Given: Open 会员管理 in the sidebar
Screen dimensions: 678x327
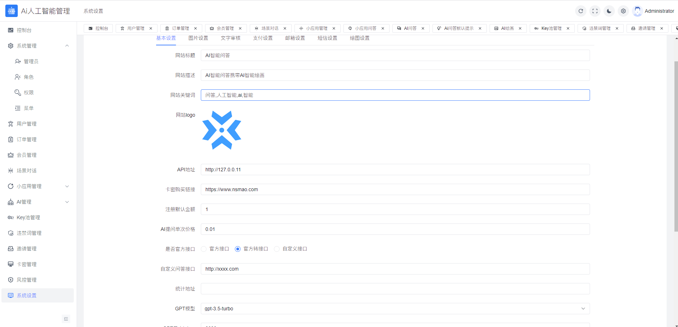Looking at the screenshot, I should pos(38,155).
